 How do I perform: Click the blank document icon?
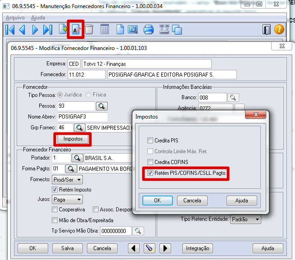click(120, 29)
